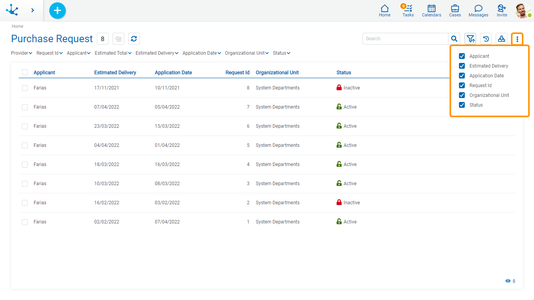The height and width of the screenshot is (300, 534).
Task: Uncheck the Organizational Unit column checkbox
Action: 462,95
